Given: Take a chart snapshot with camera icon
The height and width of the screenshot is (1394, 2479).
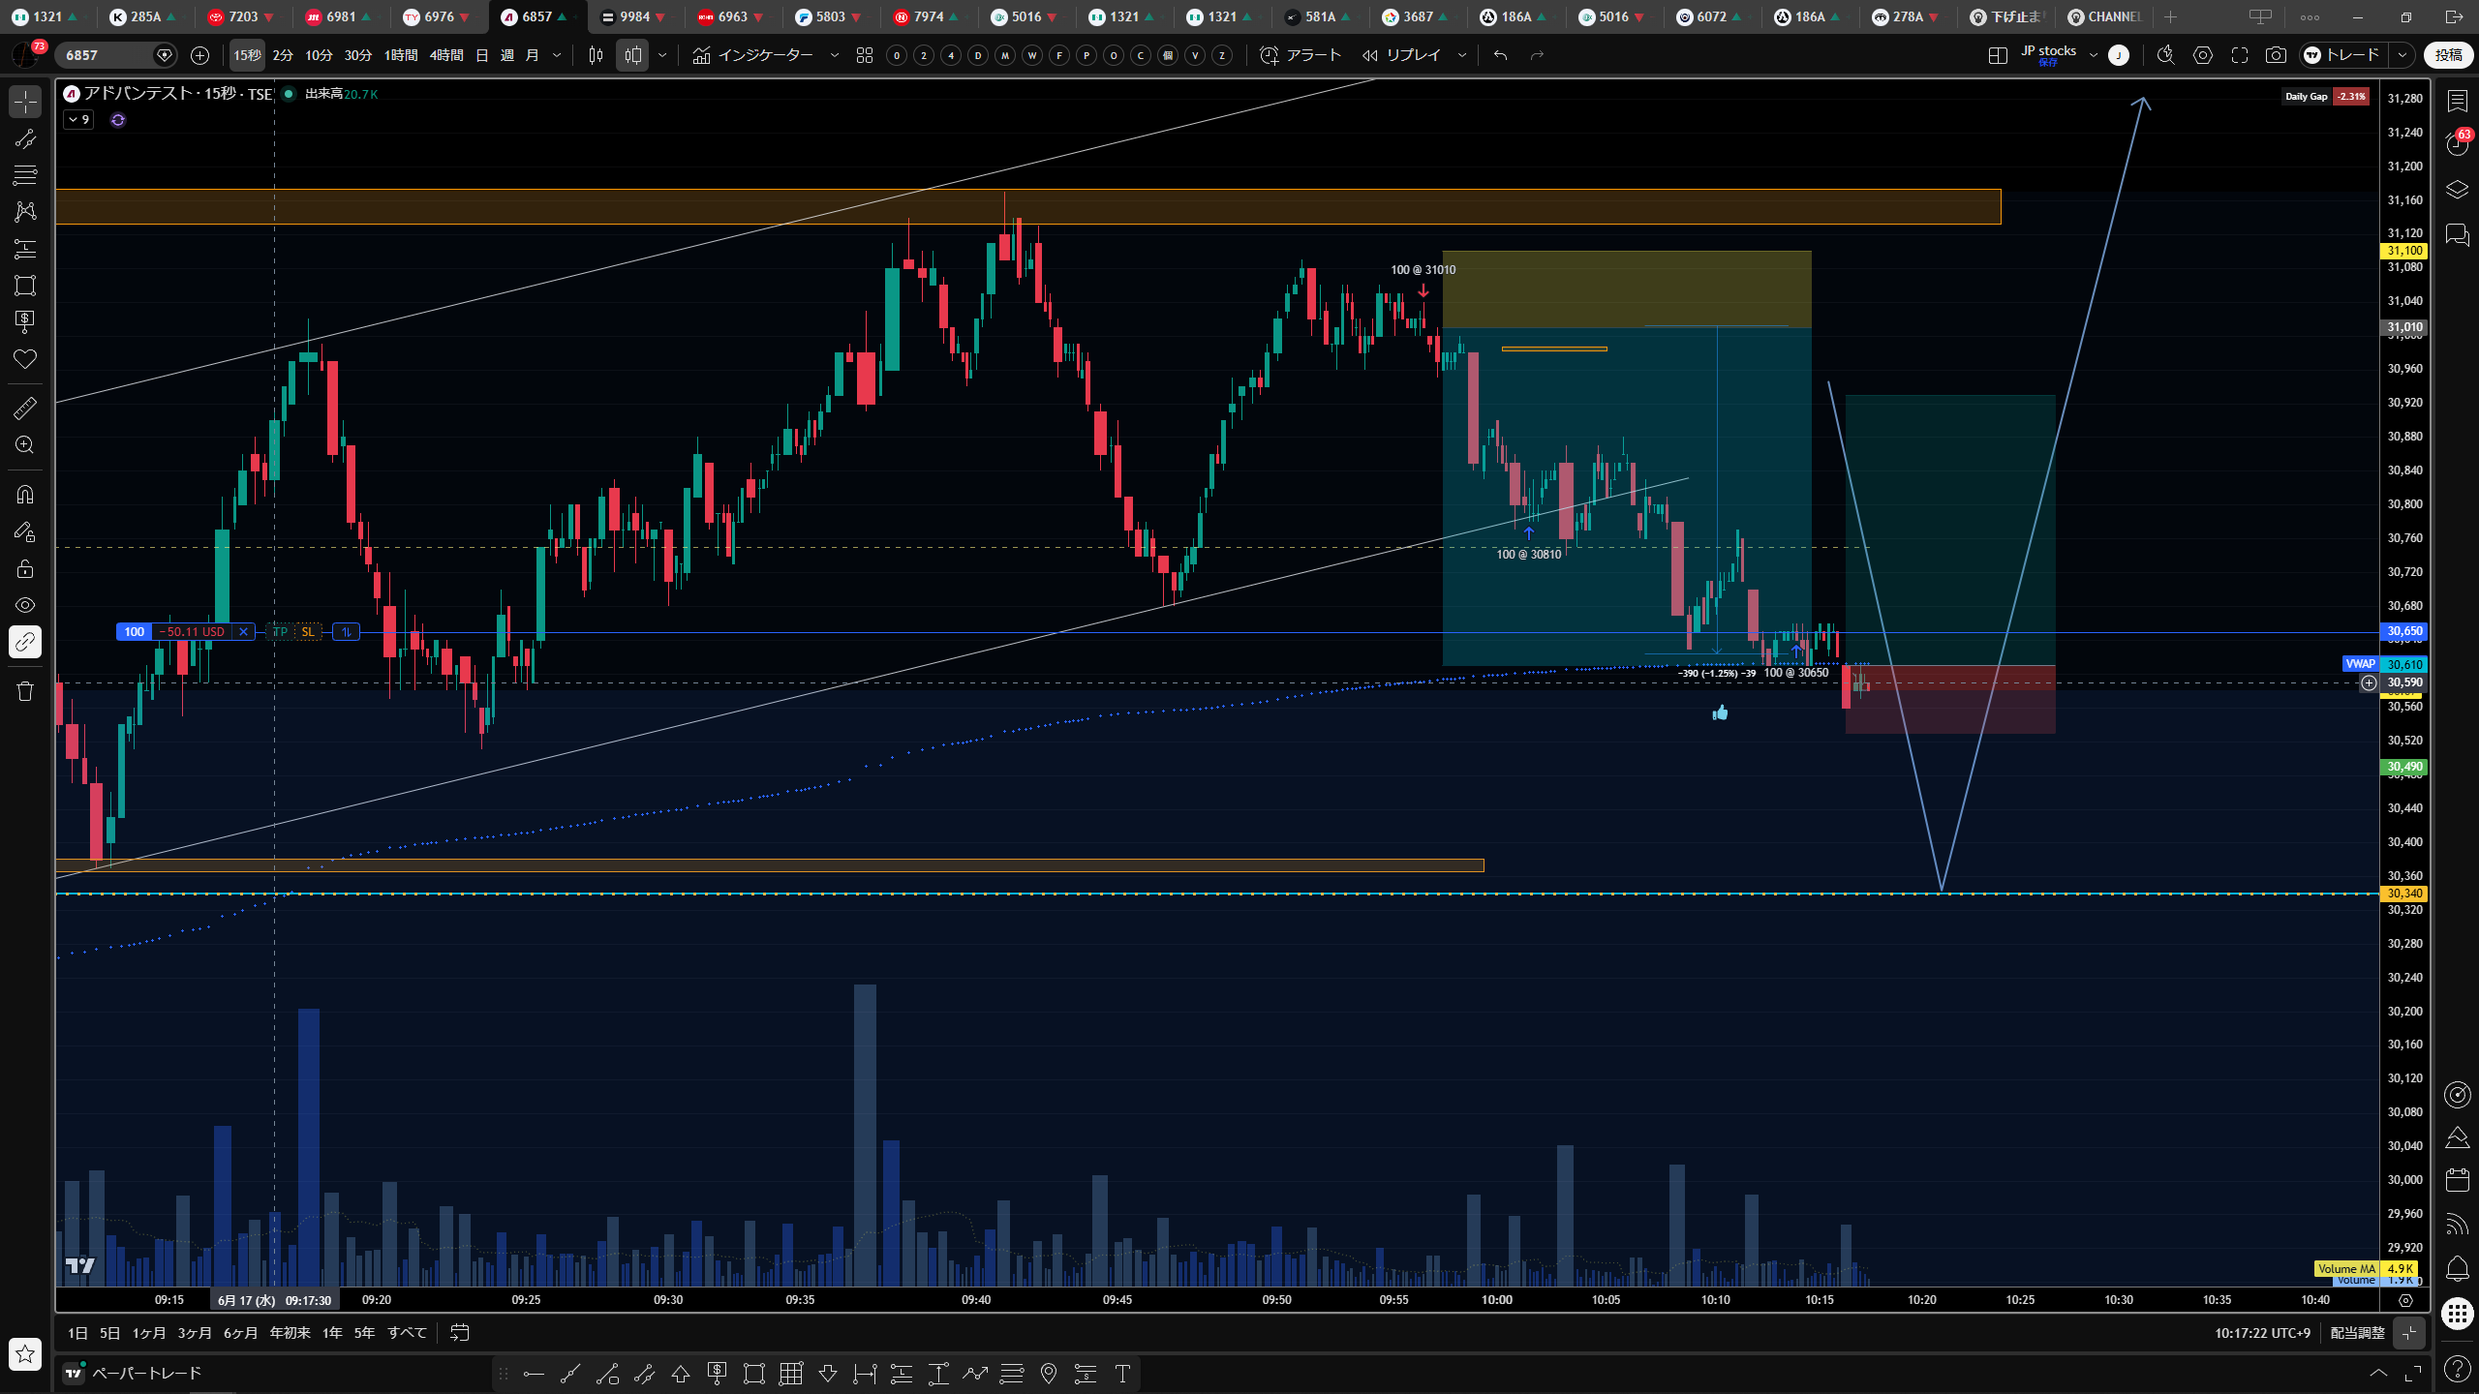Looking at the screenshot, I should point(2276,55).
